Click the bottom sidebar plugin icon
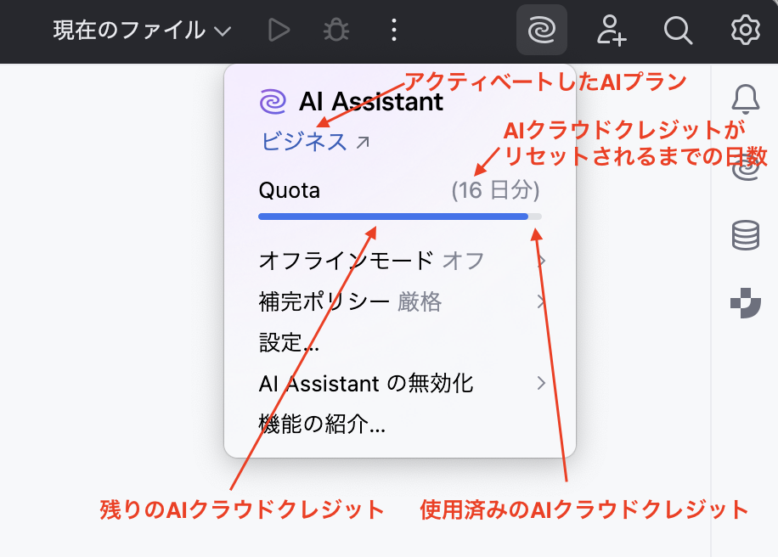 click(745, 302)
